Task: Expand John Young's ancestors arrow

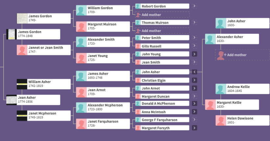Action: tap(194, 54)
